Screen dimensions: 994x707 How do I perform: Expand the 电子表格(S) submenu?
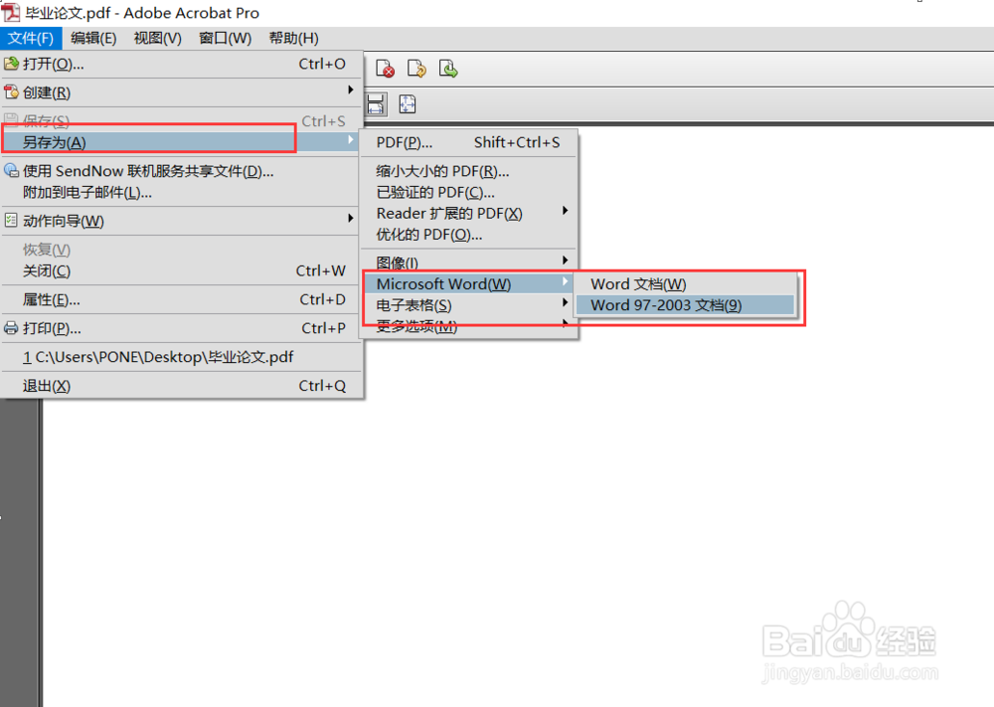click(468, 305)
